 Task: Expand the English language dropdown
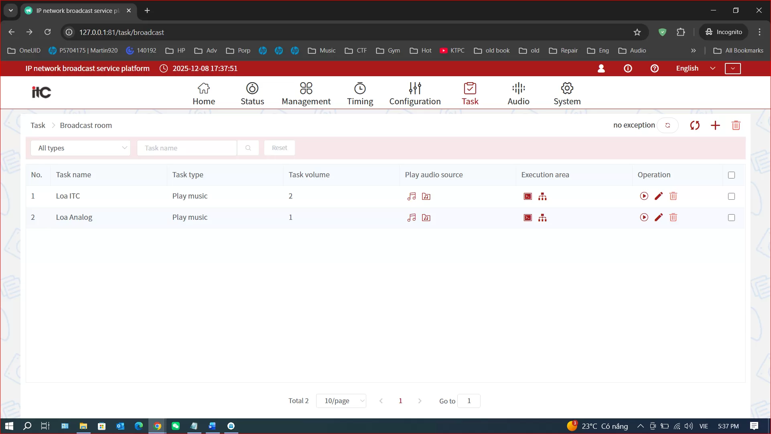point(696,68)
